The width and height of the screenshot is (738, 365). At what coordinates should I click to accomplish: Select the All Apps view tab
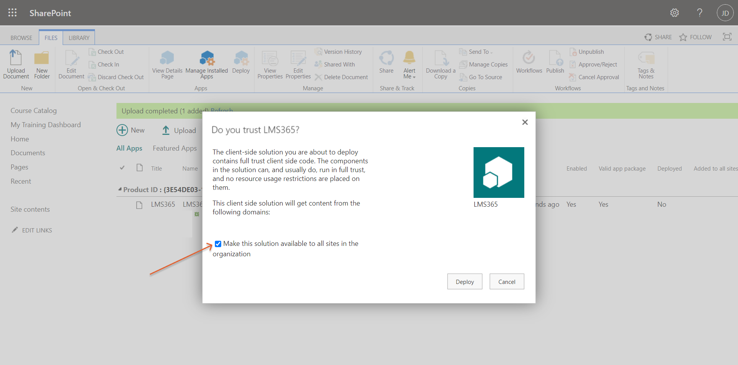(x=129, y=148)
